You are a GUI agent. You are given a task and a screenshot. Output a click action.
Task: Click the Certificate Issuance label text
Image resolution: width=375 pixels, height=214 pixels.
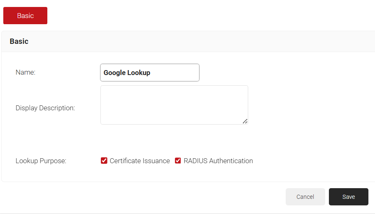click(140, 161)
